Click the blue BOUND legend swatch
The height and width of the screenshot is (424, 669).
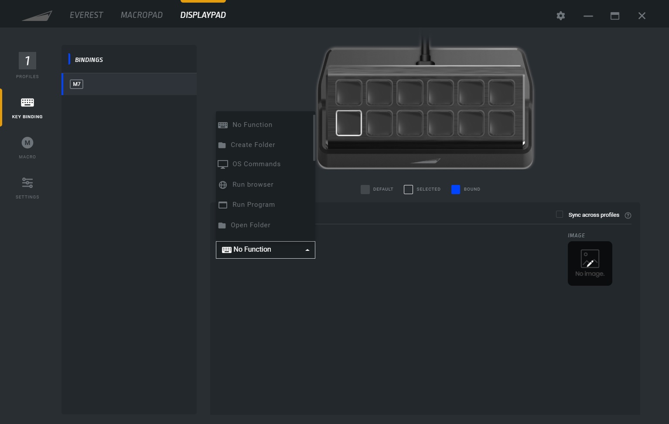tap(456, 189)
